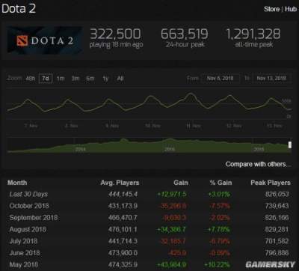The image size is (299, 271).
Task: Click the Dota 2 page title
Action: click(19, 9)
